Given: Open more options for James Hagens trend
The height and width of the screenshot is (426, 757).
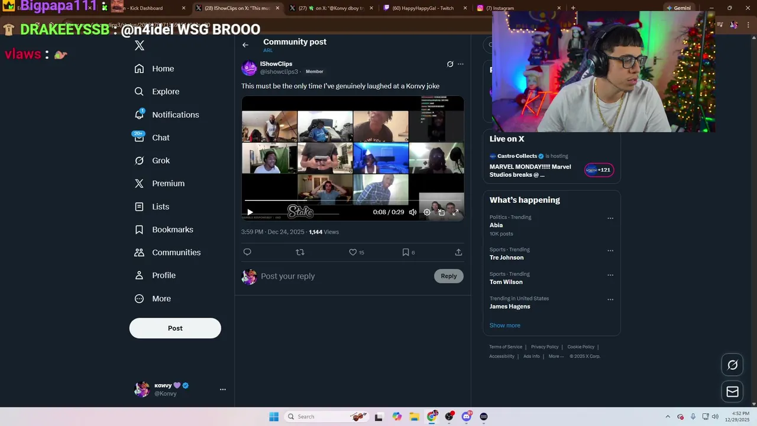Looking at the screenshot, I should (610, 299).
